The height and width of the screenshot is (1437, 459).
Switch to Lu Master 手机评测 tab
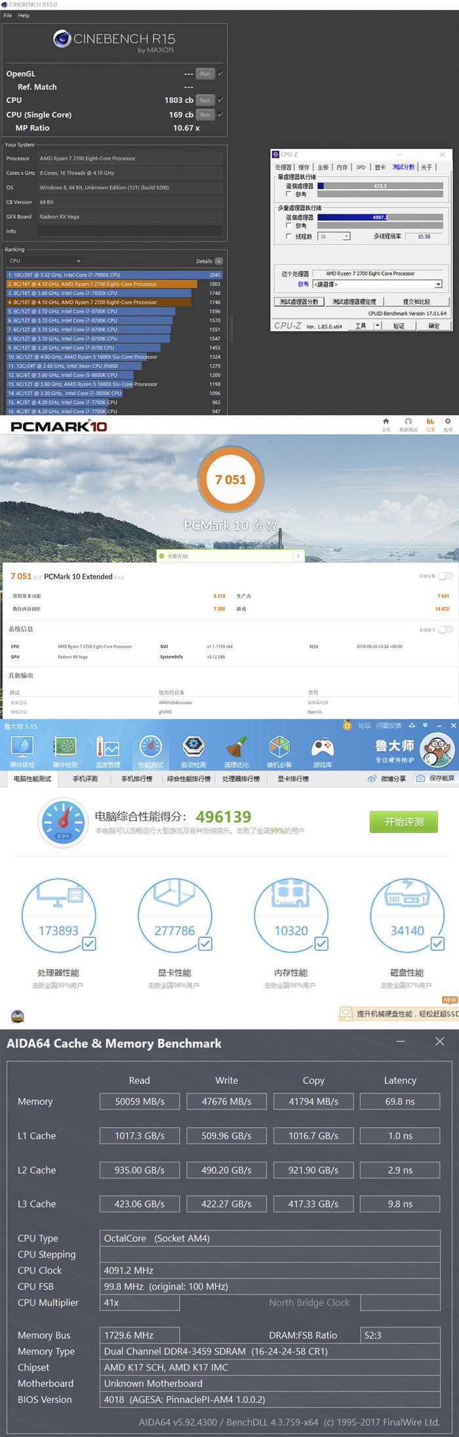[x=85, y=779]
